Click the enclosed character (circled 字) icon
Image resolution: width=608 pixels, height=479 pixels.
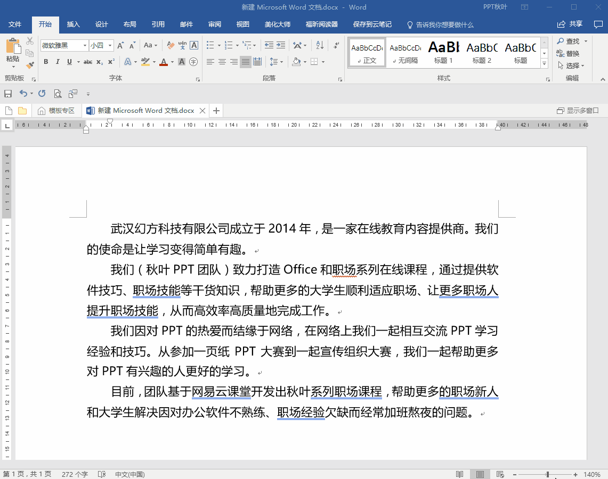(193, 62)
